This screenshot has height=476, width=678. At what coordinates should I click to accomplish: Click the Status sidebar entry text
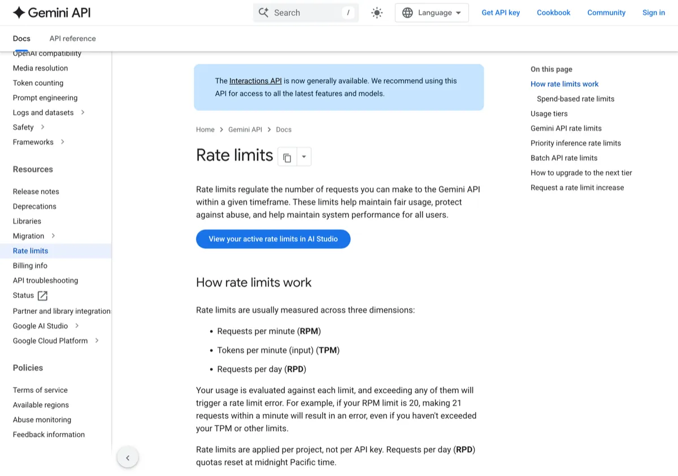click(24, 295)
